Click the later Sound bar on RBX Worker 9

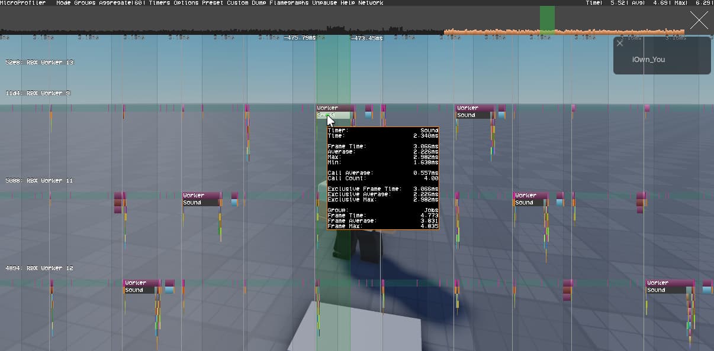pyautogui.click(x=472, y=115)
